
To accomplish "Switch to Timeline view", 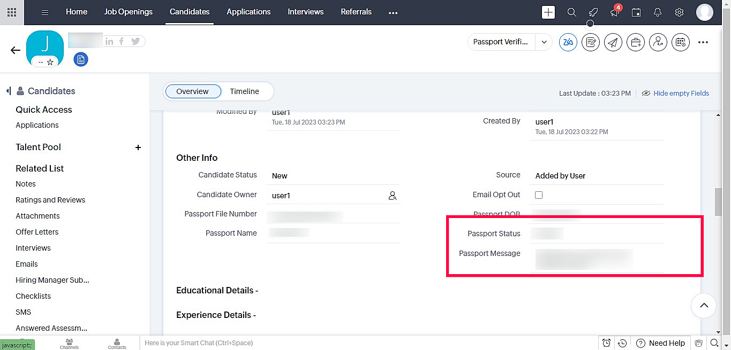I will (245, 91).
